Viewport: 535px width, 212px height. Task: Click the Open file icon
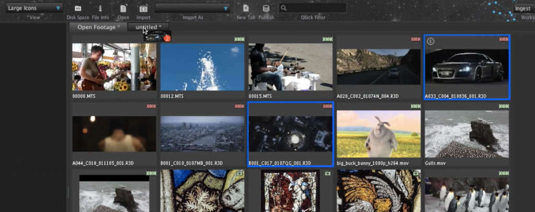[x=123, y=8]
